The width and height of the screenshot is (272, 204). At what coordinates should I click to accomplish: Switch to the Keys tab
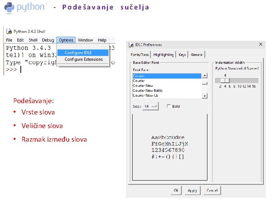(x=182, y=55)
